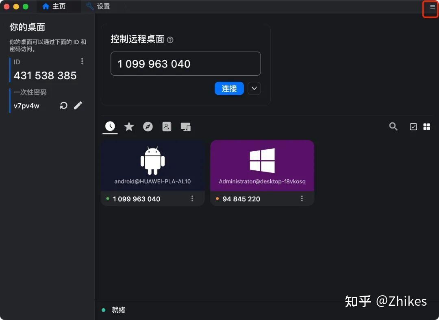Refresh the one-time password
The height and width of the screenshot is (320, 439).
(64, 106)
